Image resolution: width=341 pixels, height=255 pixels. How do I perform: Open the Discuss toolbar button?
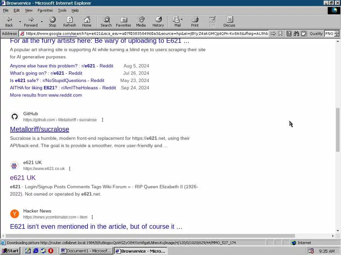pyautogui.click(x=229, y=22)
